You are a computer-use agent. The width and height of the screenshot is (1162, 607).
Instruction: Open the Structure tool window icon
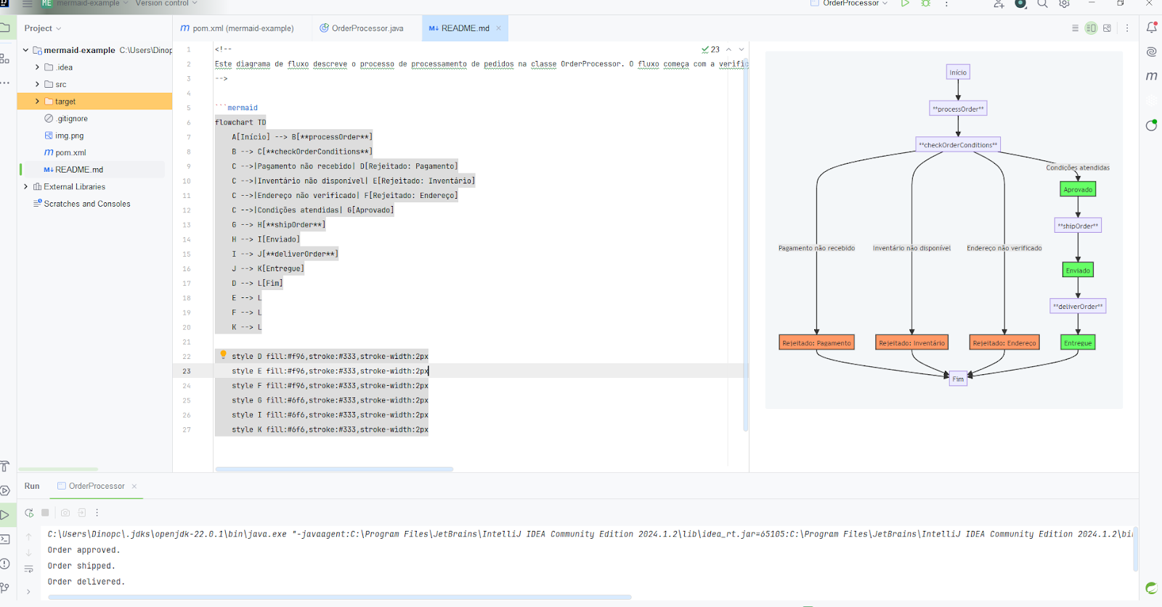pyautogui.click(x=5, y=58)
